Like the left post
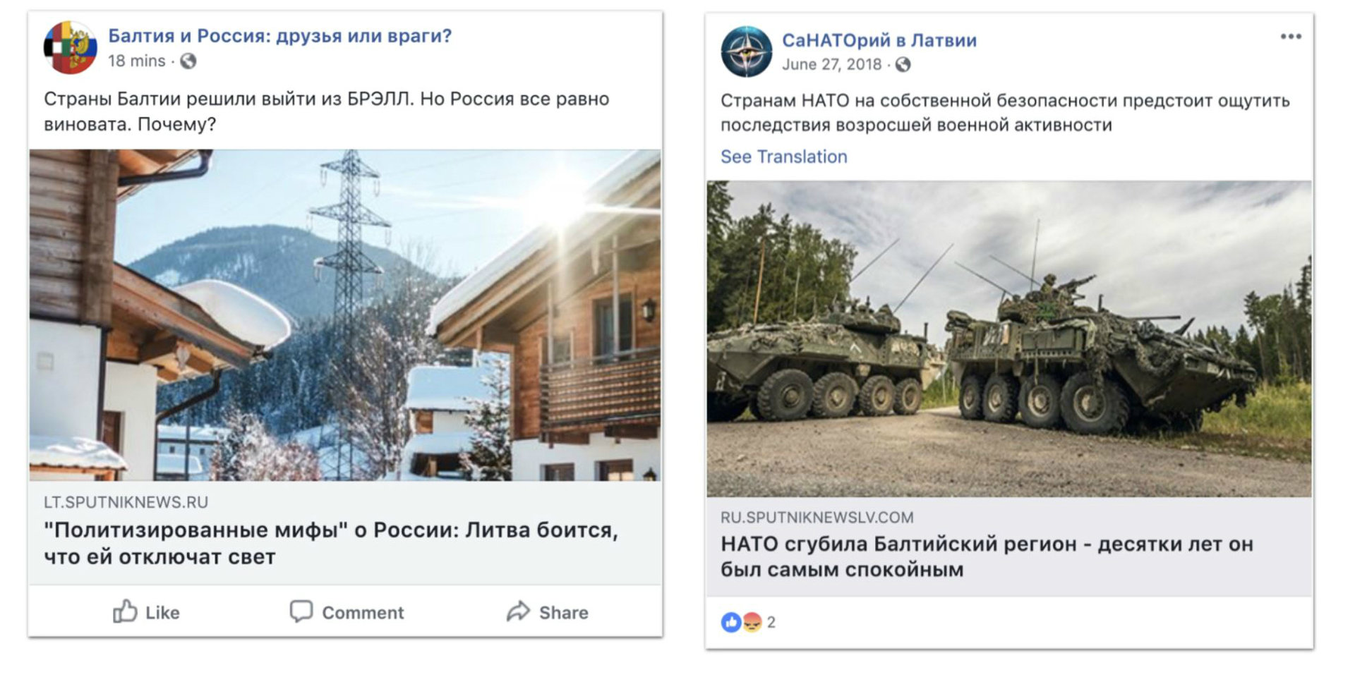 click(x=147, y=612)
